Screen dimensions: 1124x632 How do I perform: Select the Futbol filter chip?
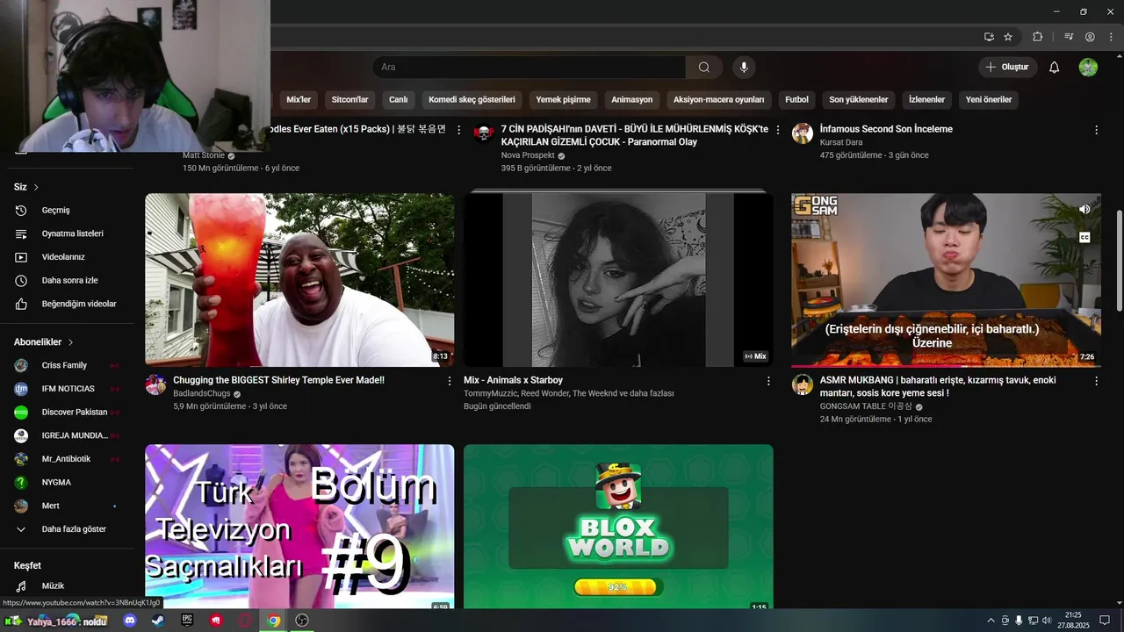(x=796, y=99)
